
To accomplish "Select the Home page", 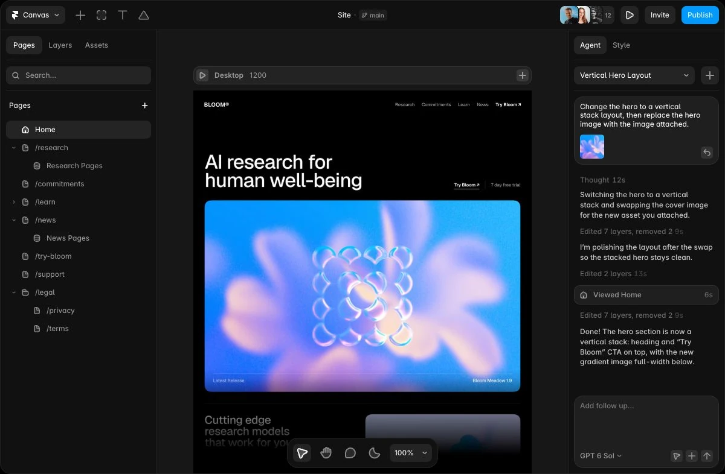I will [79, 130].
